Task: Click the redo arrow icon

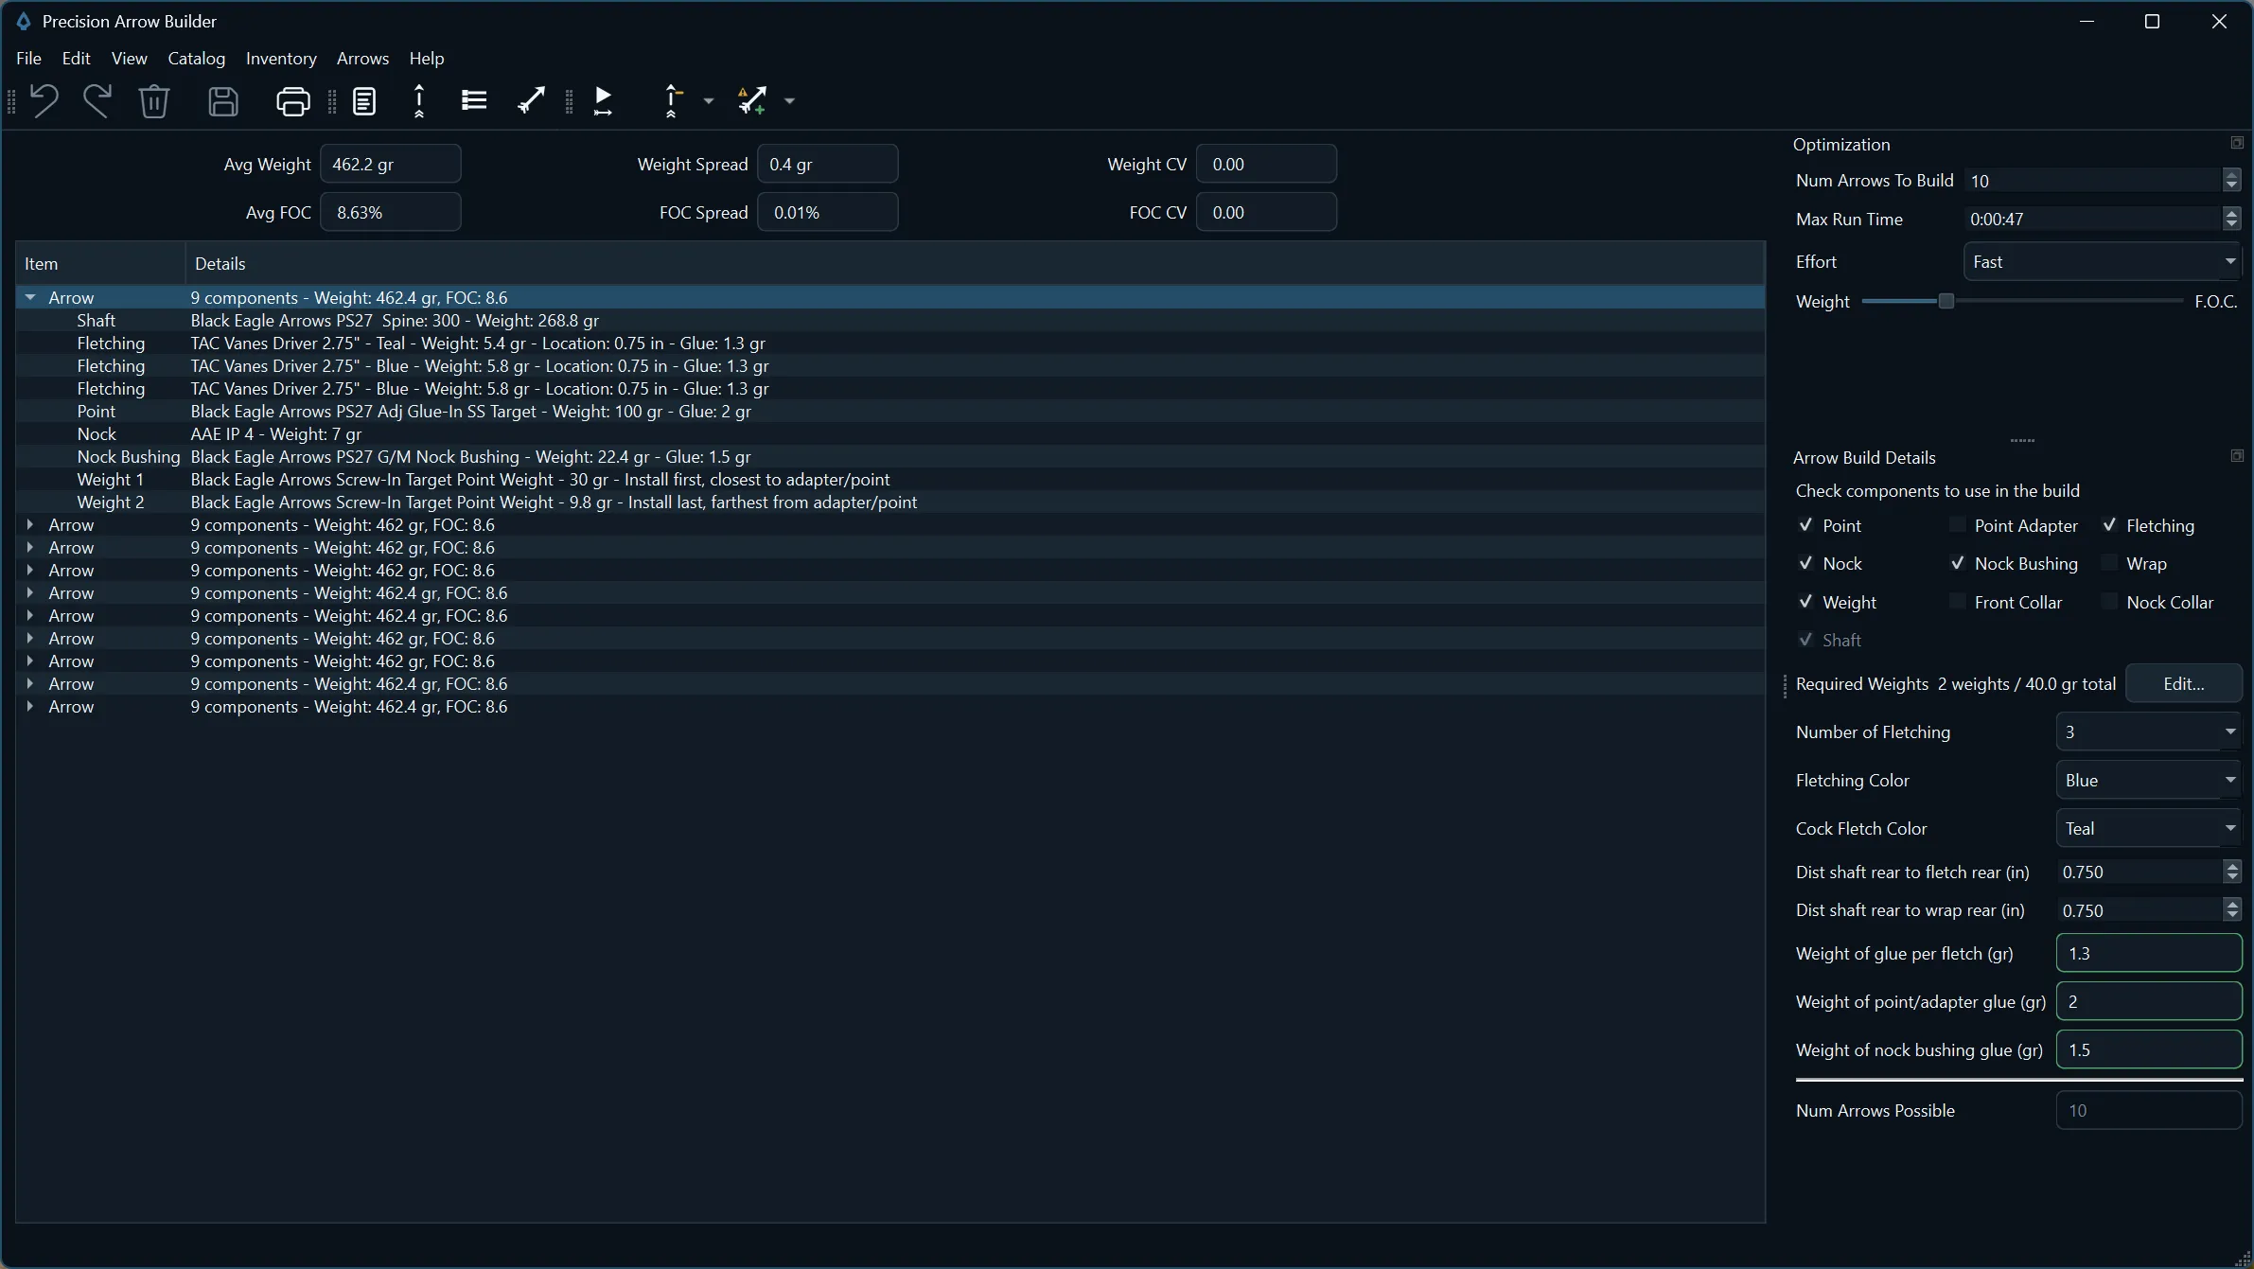Action: point(97,100)
